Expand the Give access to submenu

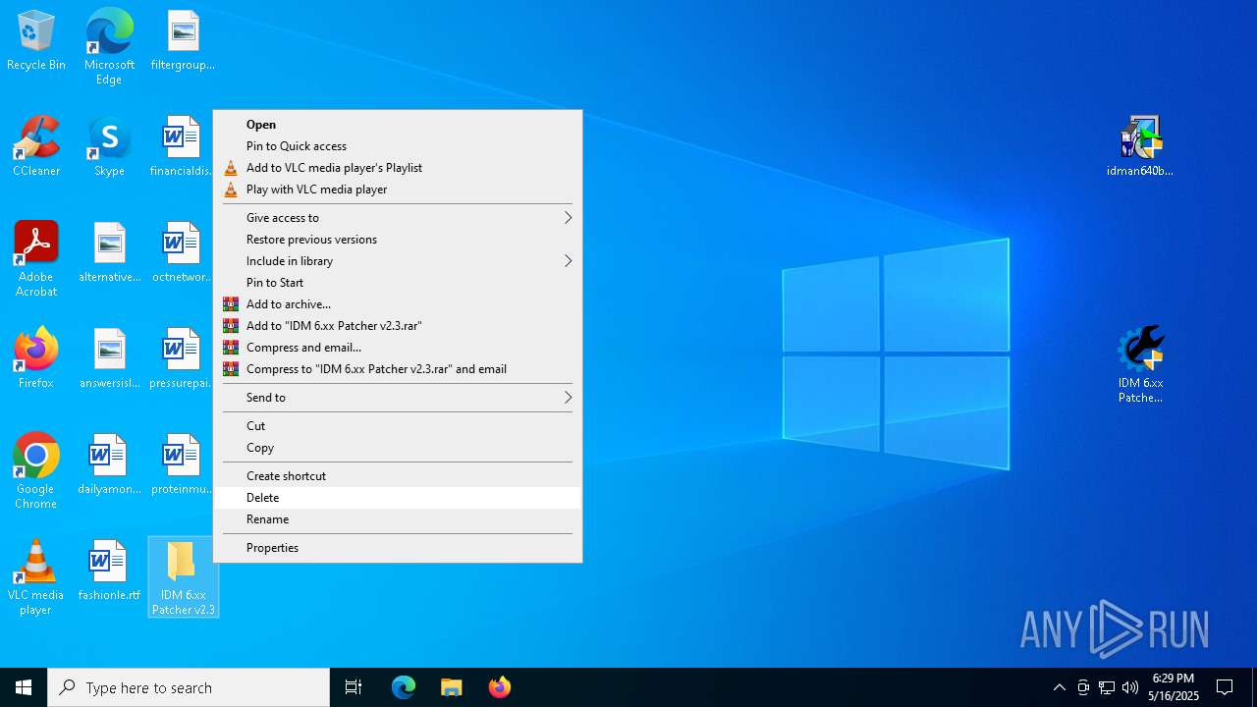coord(398,218)
